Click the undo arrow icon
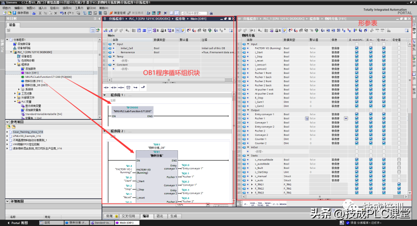 point(61,13)
